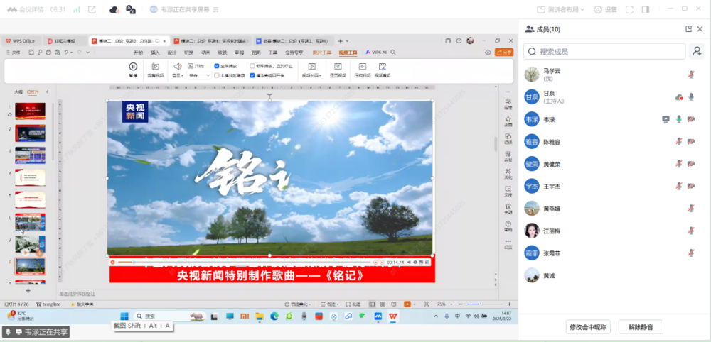Toggle 王宇杰's camera icon

691,186
